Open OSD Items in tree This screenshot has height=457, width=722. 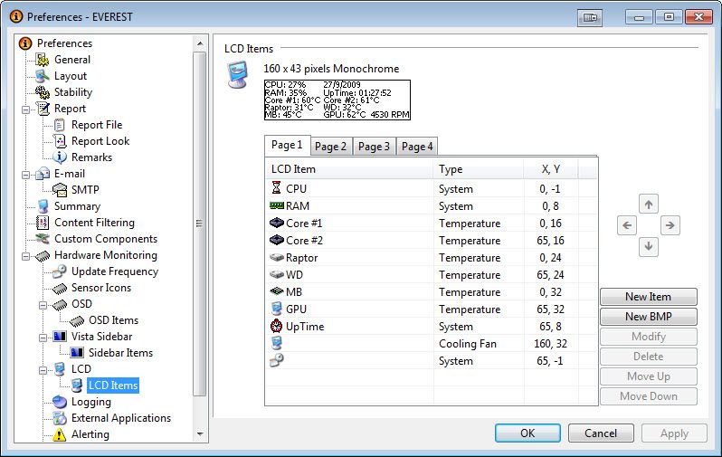113,320
